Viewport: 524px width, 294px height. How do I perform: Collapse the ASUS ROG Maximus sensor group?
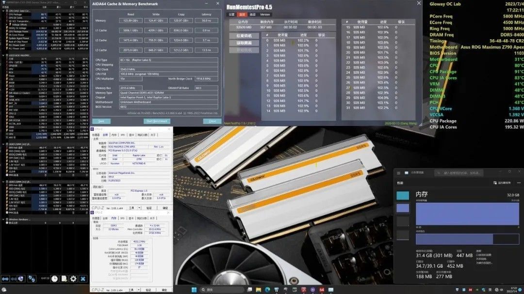[x=3, y=55]
